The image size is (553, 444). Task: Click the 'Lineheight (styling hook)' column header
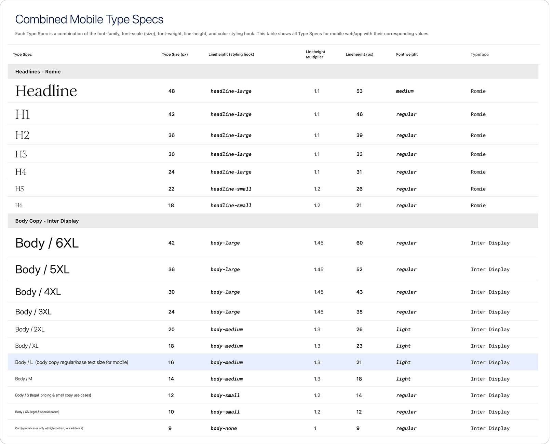[x=231, y=54]
